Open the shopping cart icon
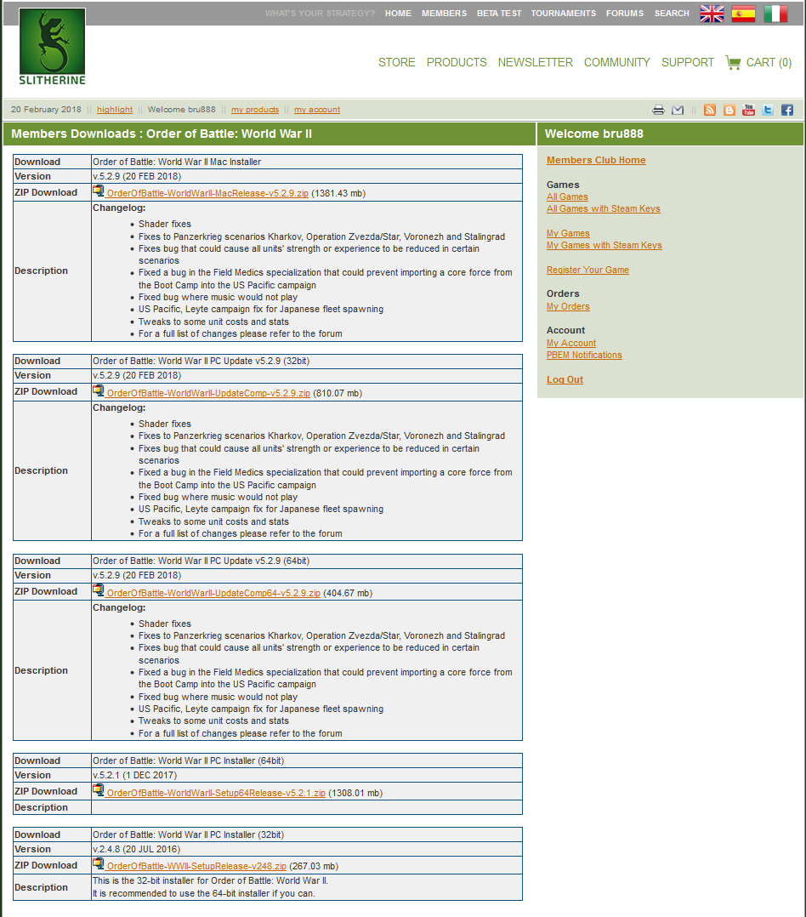Image resolution: width=806 pixels, height=917 pixels. pyautogui.click(x=733, y=62)
